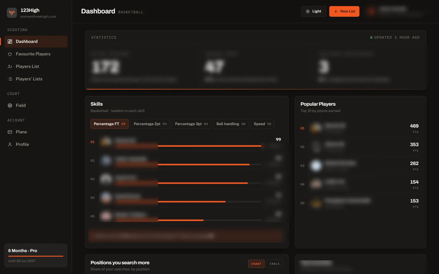Viewport: 439px width, 274px height.
Task: Open Players' Lists page
Action: (x=36, y=79)
